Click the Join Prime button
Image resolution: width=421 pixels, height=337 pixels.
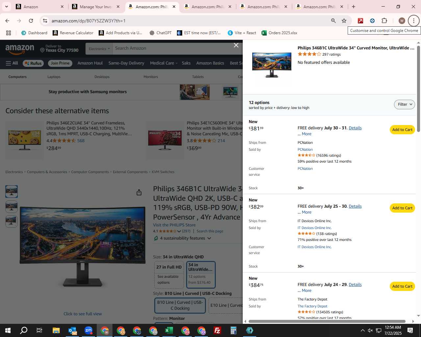coord(60,63)
